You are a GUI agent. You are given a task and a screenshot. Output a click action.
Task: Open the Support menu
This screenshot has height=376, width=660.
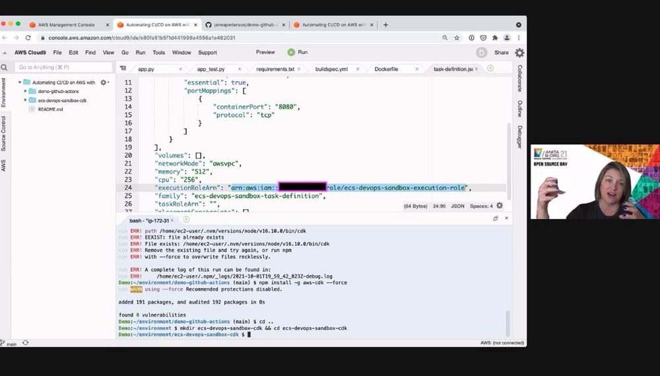pos(207,53)
